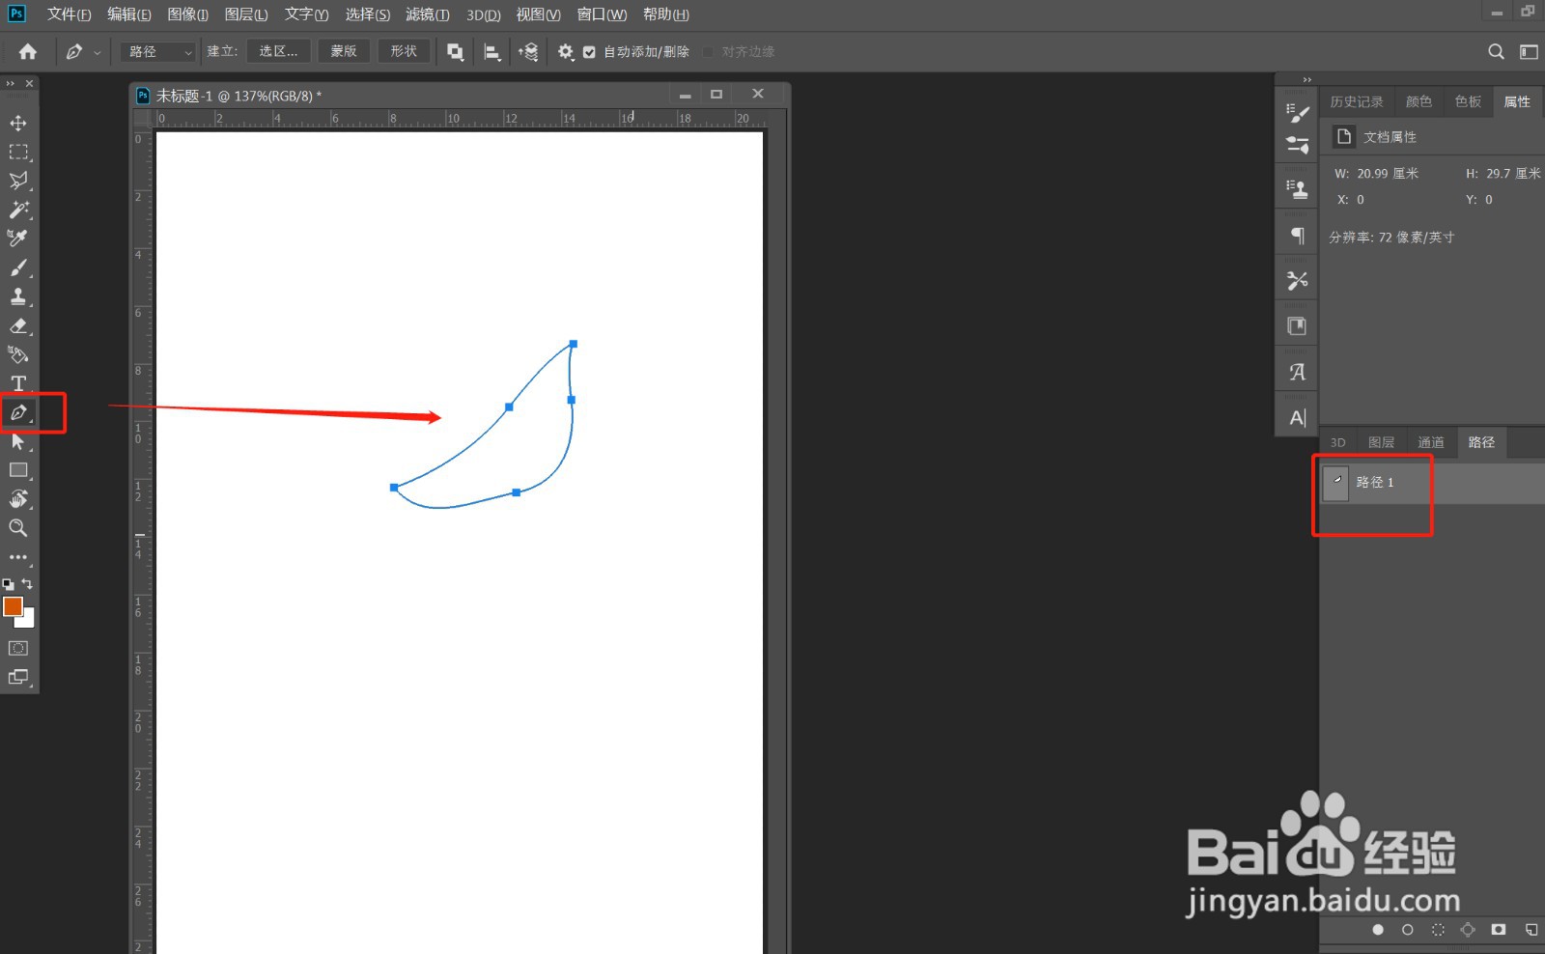Screen dimensions: 1545x954
Task: Select the Pen tool in toolbar
Action: [18, 412]
